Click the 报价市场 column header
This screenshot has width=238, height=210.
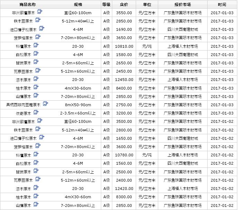coord(183,4)
